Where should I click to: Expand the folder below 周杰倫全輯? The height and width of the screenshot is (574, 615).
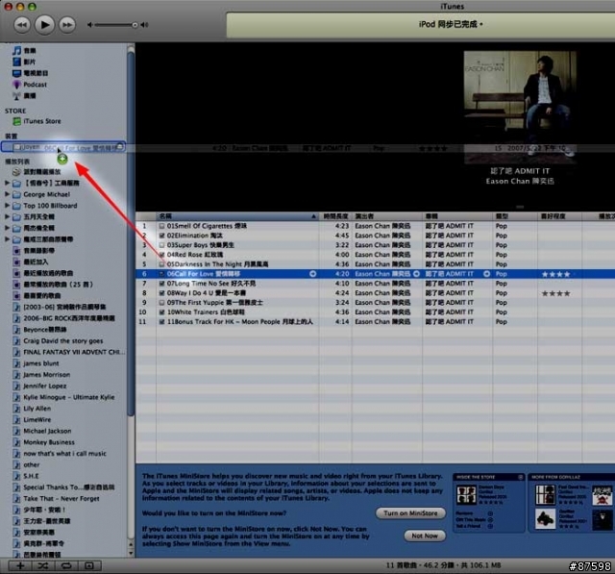coord(7,239)
